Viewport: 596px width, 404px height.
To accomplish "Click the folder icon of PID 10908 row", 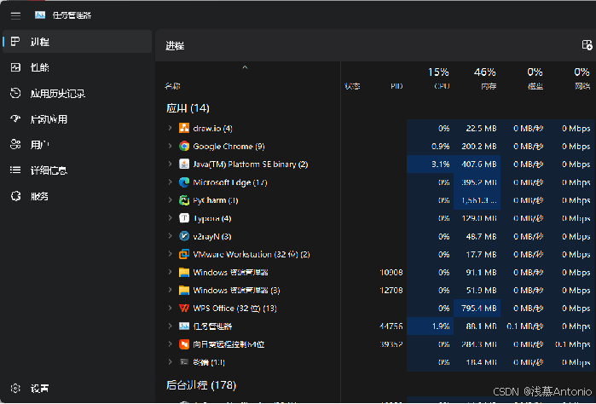I will click(184, 272).
